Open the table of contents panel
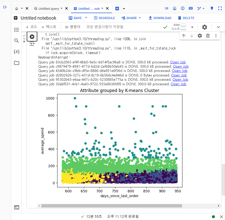 click(x=17, y=30)
